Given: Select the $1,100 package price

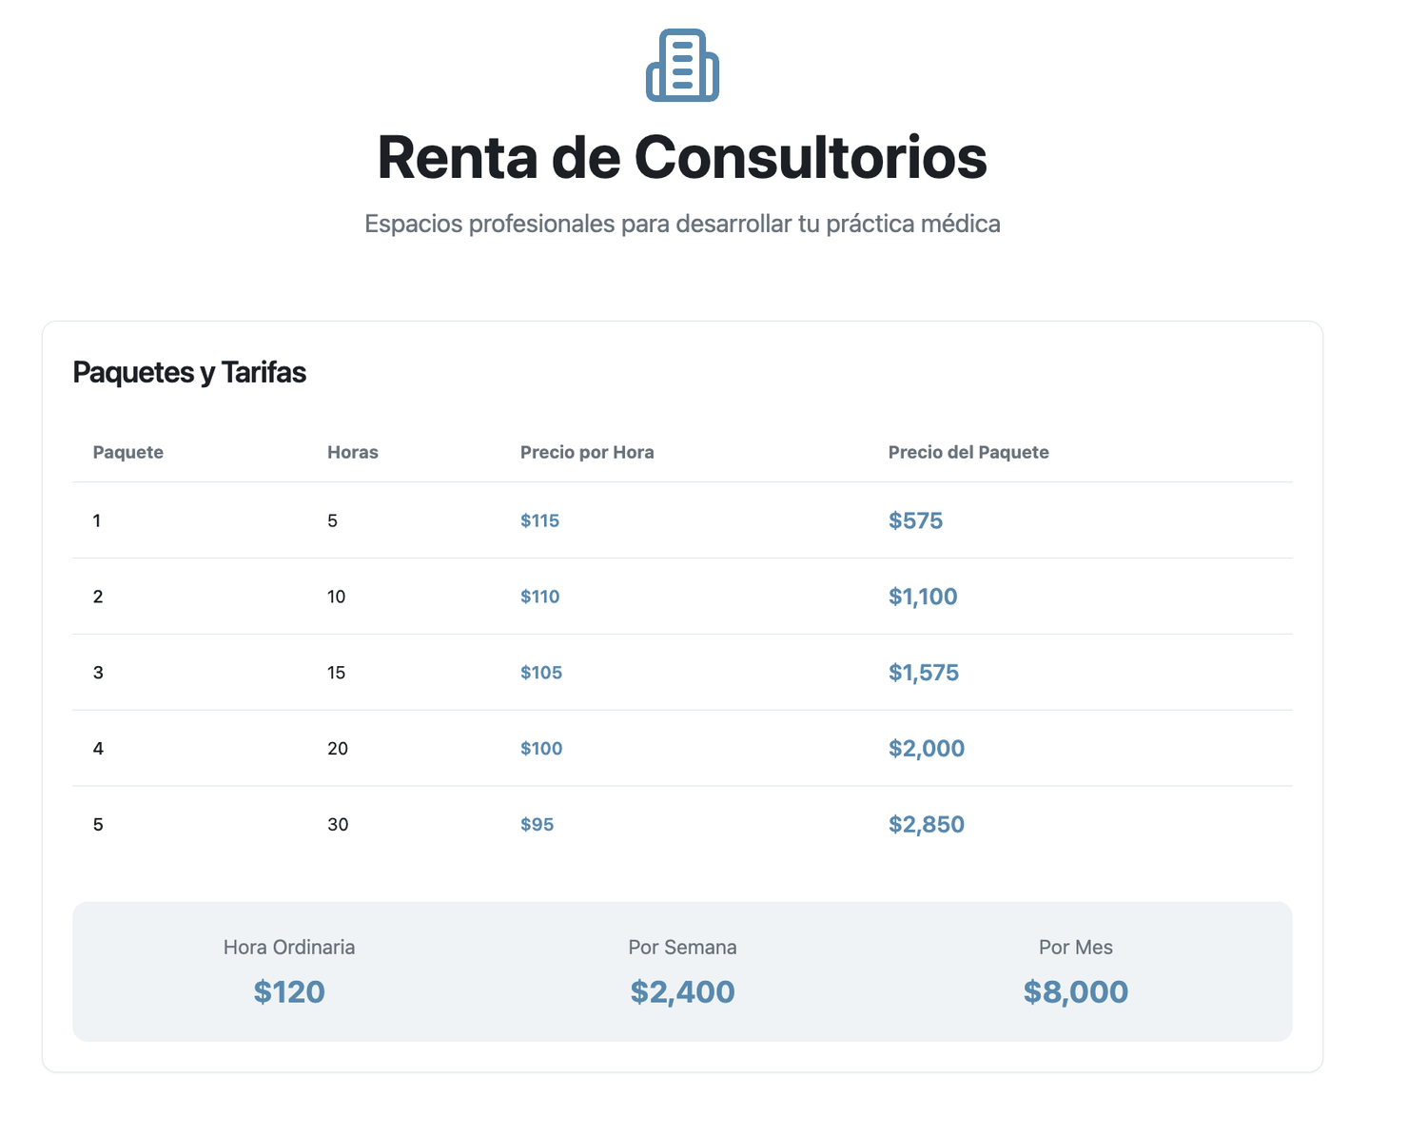Looking at the screenshot, I should [x=923, y=597].
